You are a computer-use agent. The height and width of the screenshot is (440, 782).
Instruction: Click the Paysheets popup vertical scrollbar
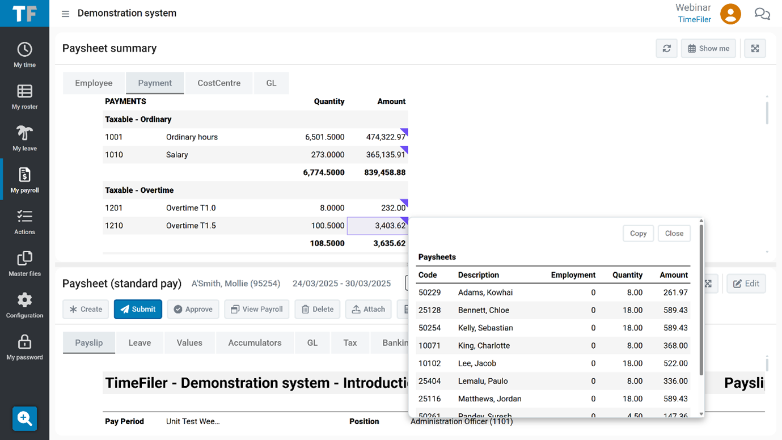pyautogui.click(x=701, y=301)
